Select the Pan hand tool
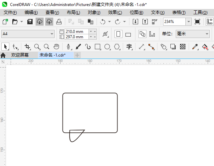The height and width of the screenshot is (166, 214). tap(57, 47)
